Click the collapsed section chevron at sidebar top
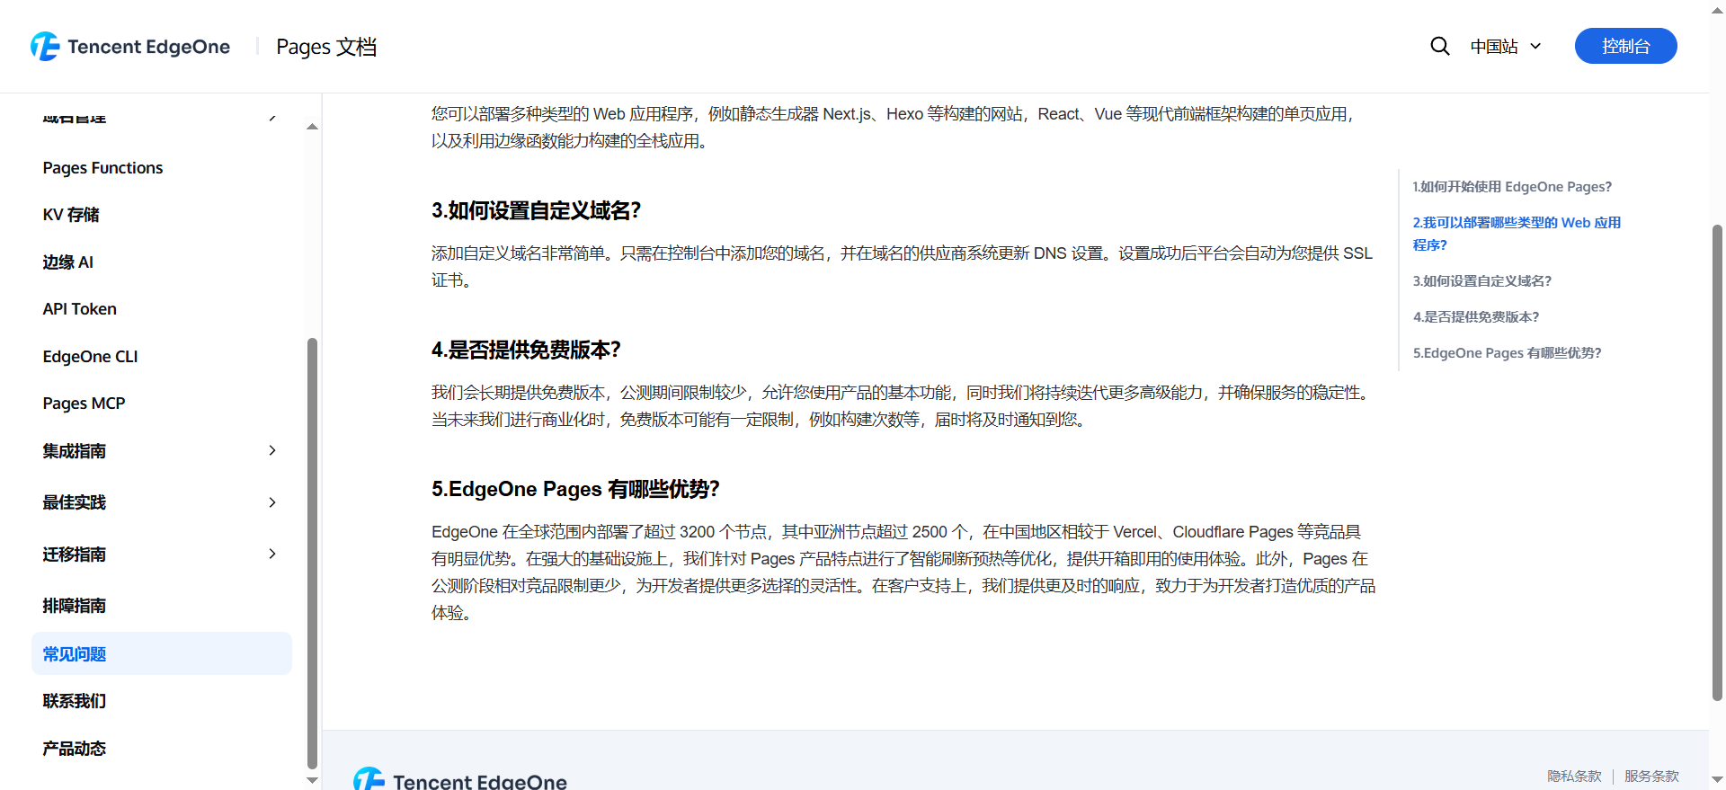 tap(272, 117)
